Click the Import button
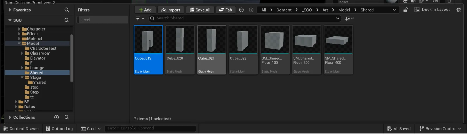 (x=171, y=10)
